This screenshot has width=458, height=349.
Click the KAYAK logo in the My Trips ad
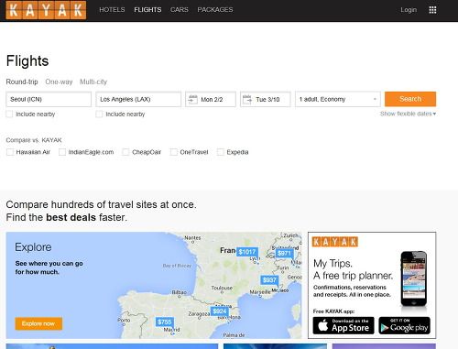point(335,242)
